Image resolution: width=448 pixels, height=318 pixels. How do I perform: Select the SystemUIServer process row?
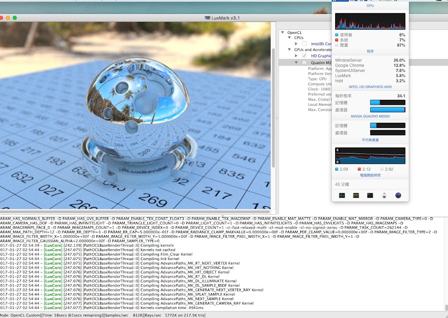click(370, 70)
